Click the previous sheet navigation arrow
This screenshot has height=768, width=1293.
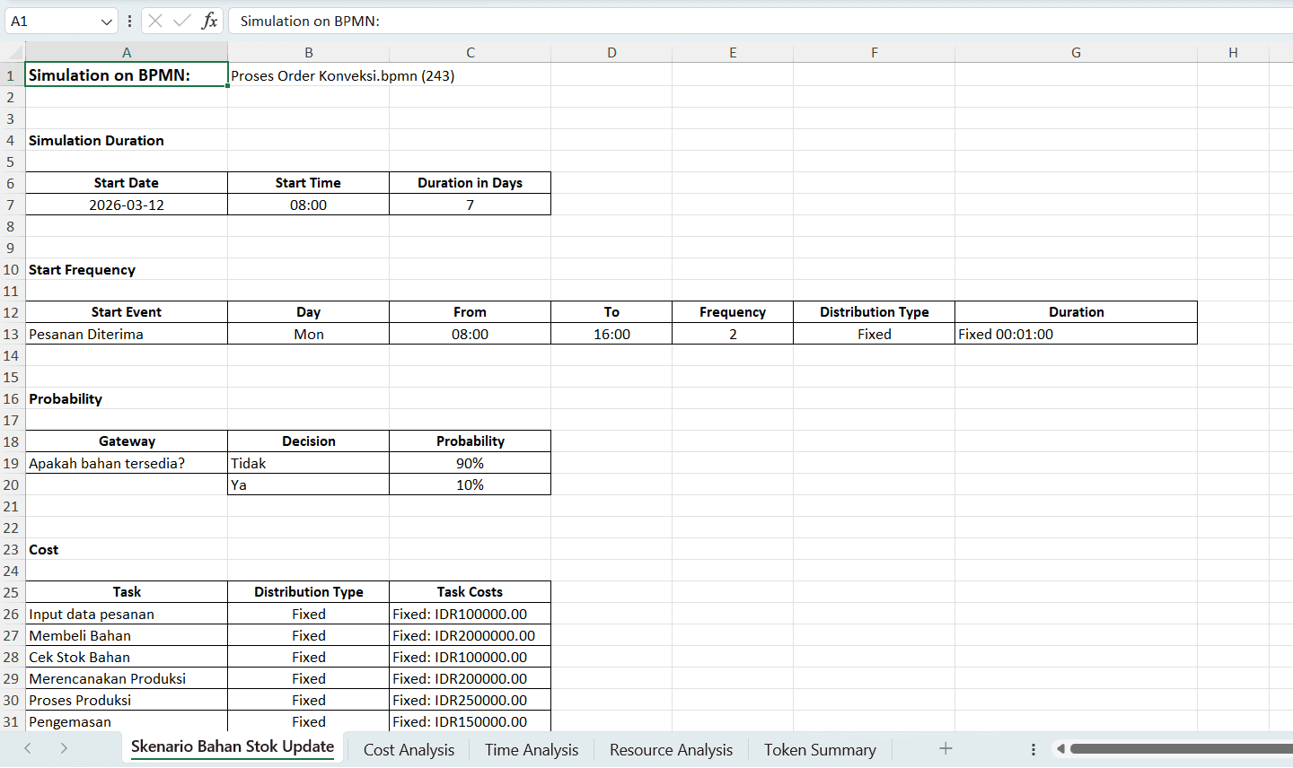[27, 747]
